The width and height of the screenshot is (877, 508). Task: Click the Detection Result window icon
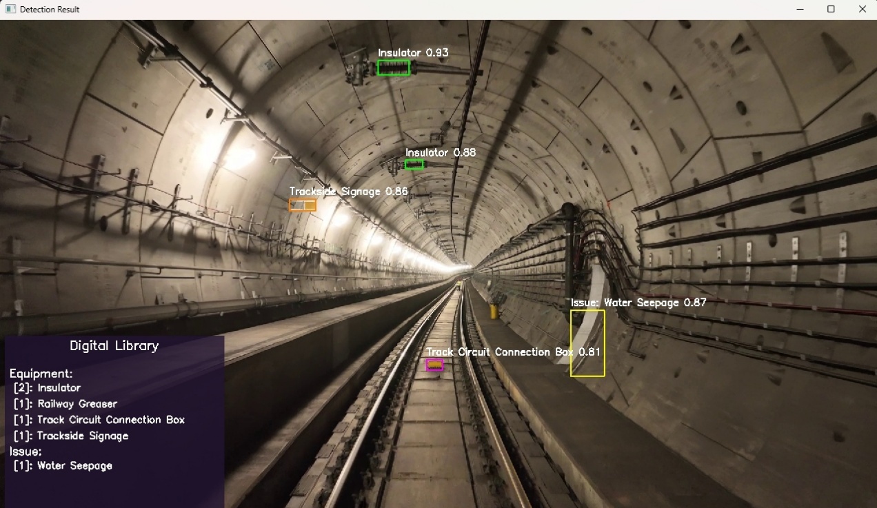[x=10, y=10]
